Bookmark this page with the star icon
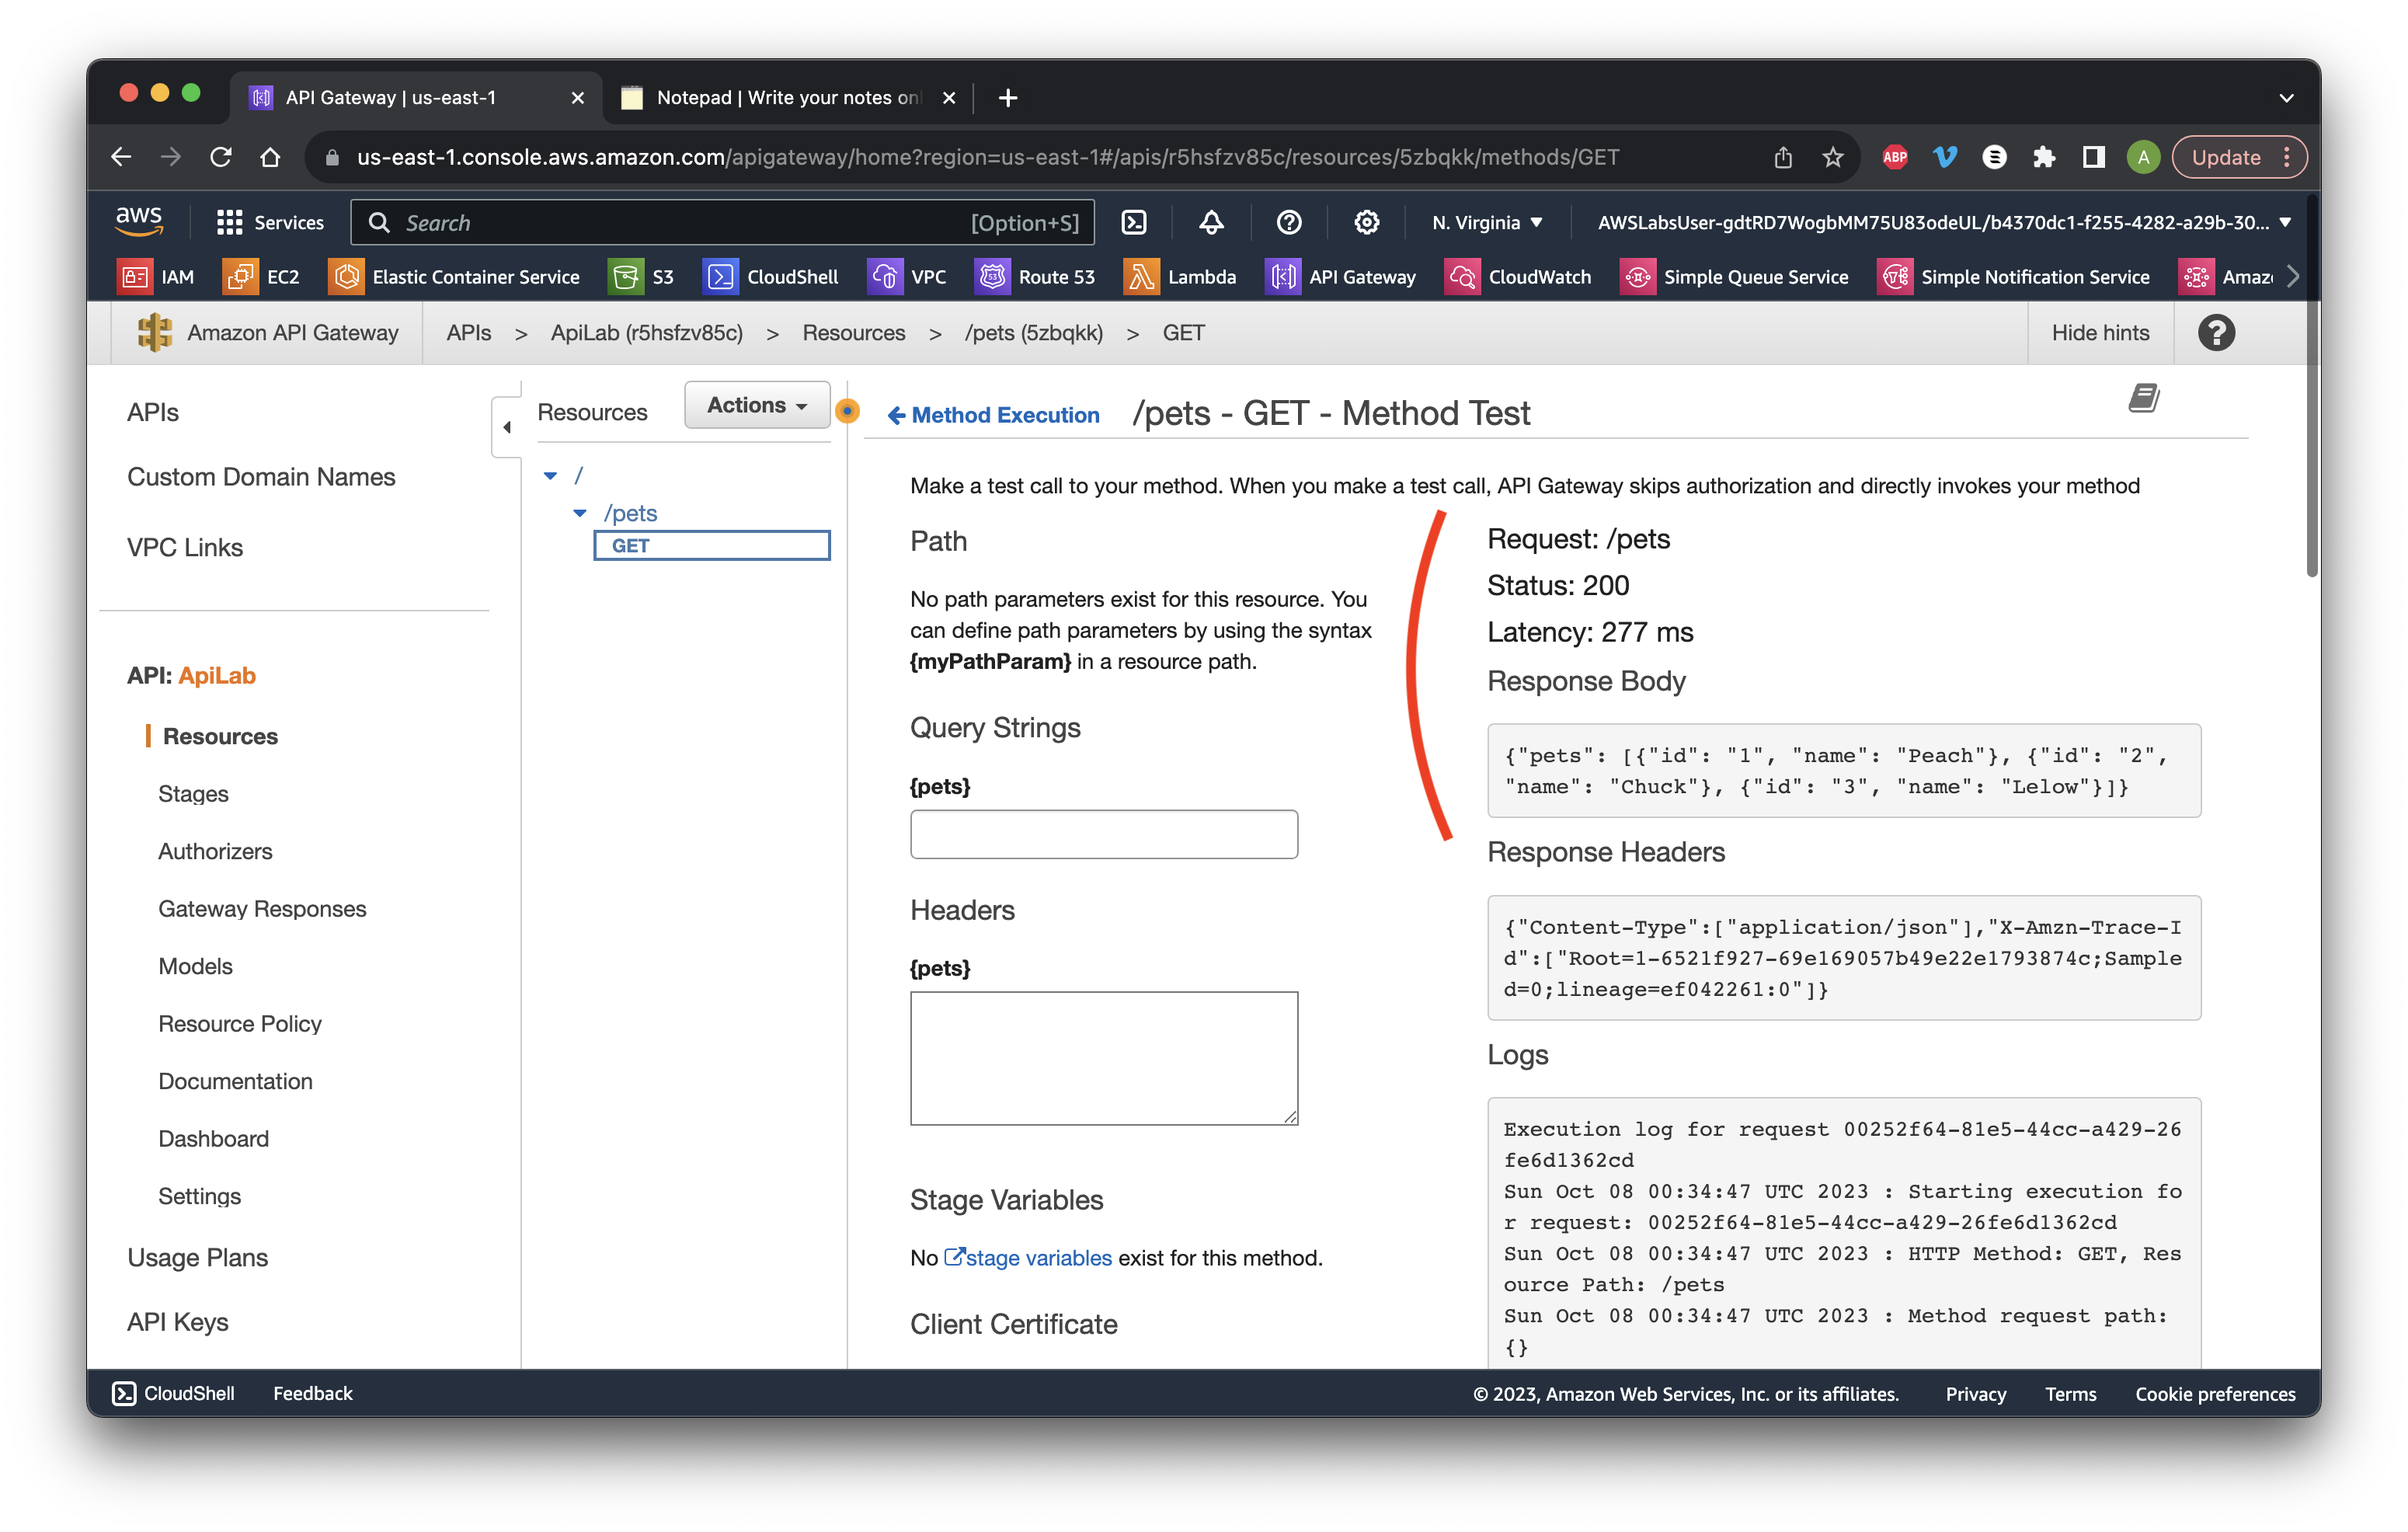Image resolution: width=2408 pixels, height=1532 pixels. [1832, 157]
